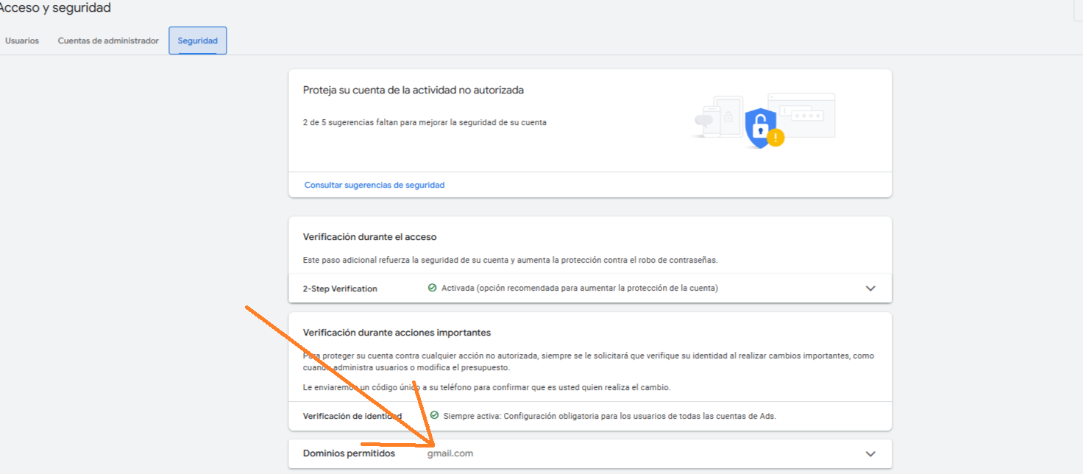The height and width of the screenshot is (474, 1083).
Task: Click the blue shield lock illustration
Action: click(761, 127)
